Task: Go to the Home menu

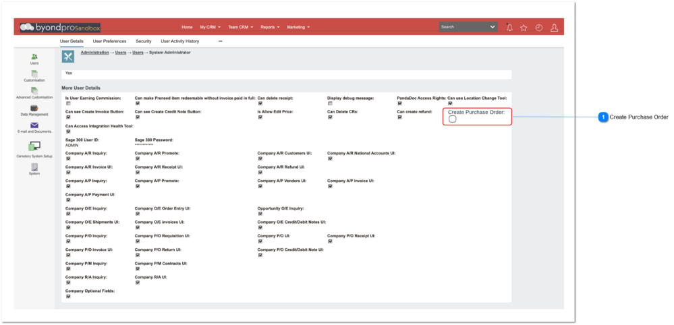Action: coord(187,27)
